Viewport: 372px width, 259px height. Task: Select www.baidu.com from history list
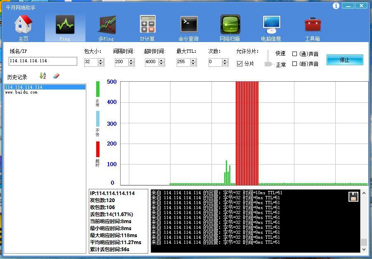pyautogui.click(x=21, y=92)
